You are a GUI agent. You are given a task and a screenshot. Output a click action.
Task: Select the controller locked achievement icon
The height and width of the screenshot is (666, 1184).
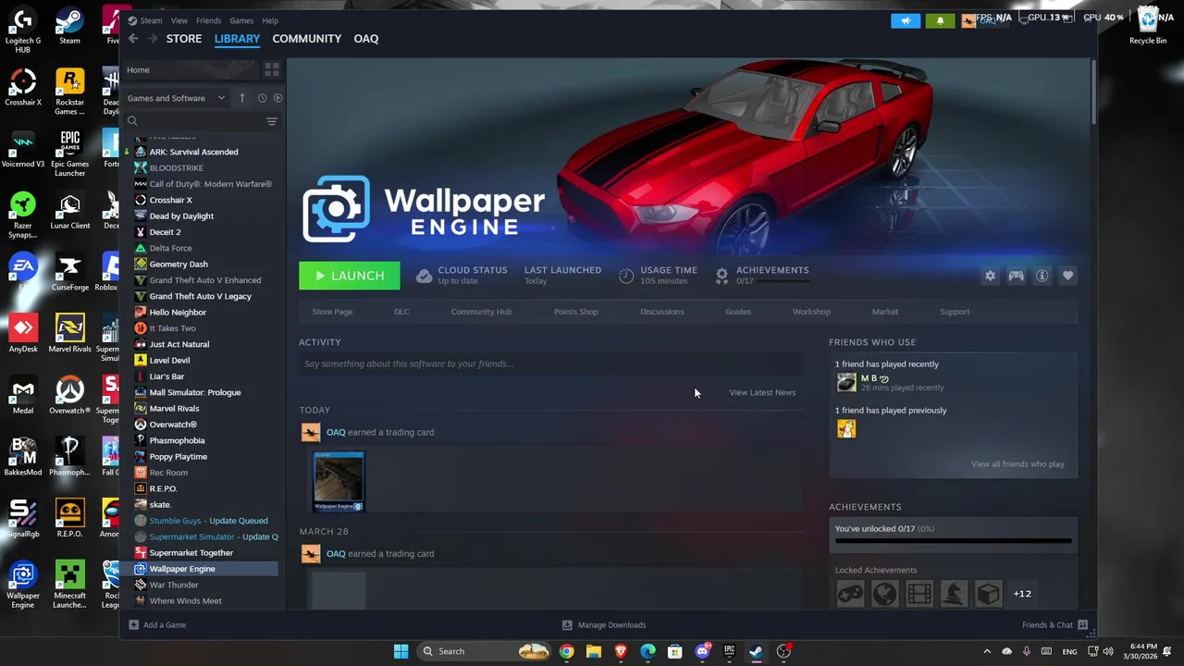[850, 594]
